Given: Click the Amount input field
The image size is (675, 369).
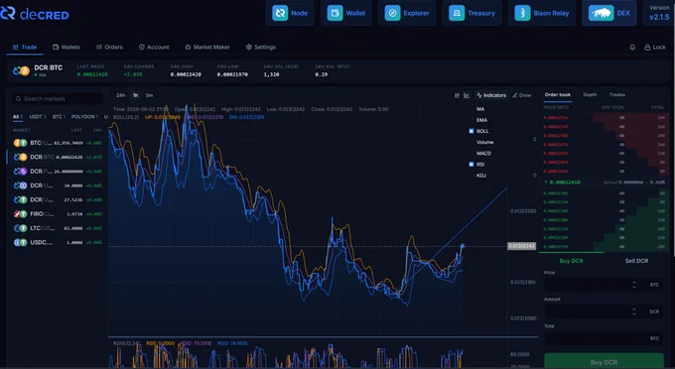Looking at the screenshot, I should [604, 311].
